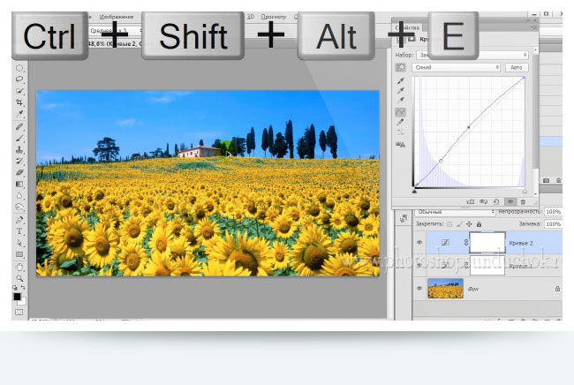Toggle lock transparent pixels
574x385 pixels.
[449, 224]
